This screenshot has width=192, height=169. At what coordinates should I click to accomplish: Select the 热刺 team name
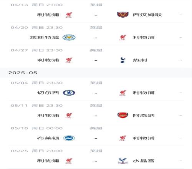(x=140, y=60)
